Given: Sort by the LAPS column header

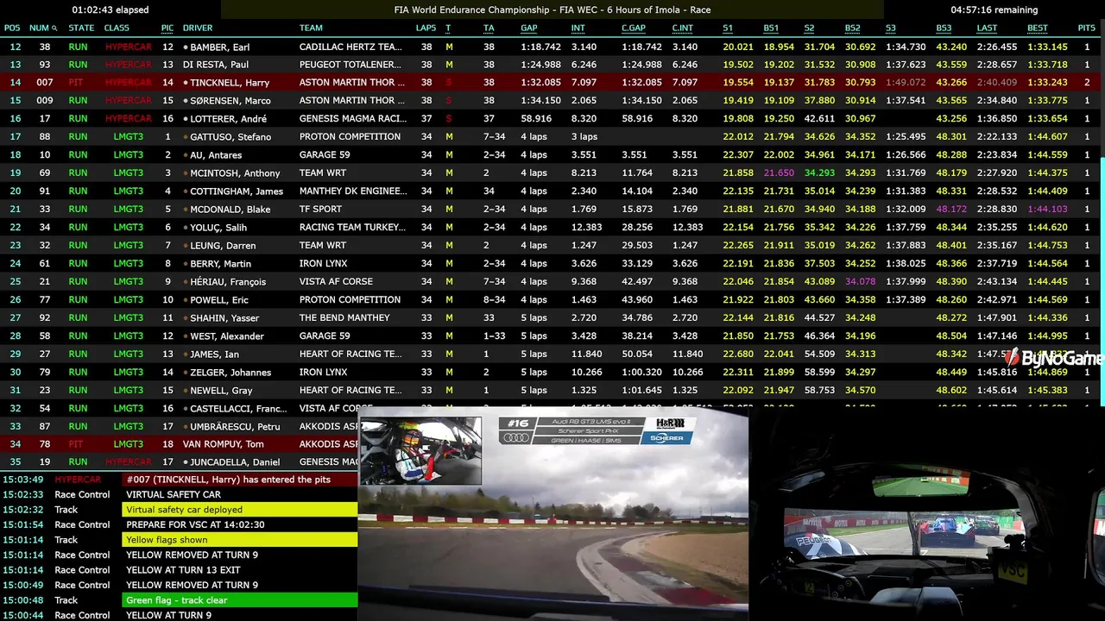Looking at the screenshot, I should [426, 28].
